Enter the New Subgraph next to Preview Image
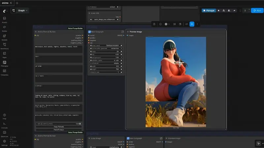The width and height of the screenshot is (264, 148). (x=122, y=32)
